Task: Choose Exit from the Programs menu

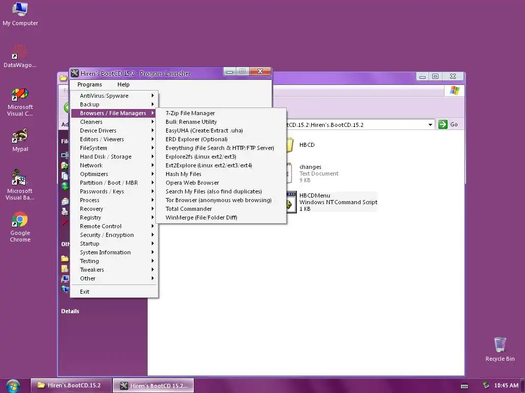Action: click(x=114, y=291)
